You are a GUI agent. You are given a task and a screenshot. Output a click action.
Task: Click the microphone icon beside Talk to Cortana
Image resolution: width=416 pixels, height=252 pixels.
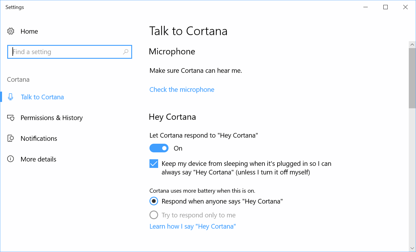point(11,97)
